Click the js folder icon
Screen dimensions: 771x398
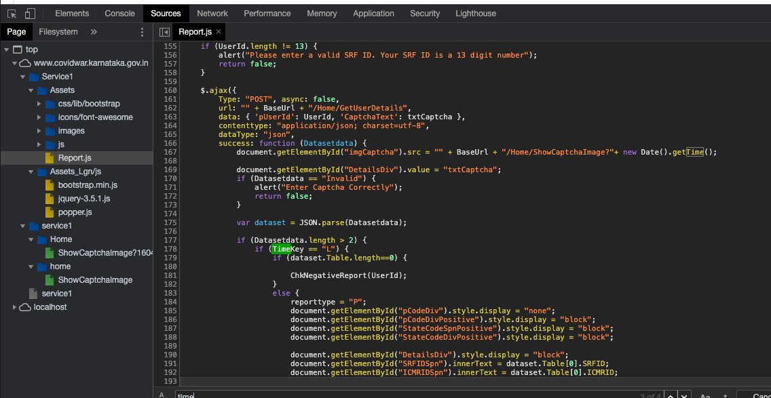50,144
